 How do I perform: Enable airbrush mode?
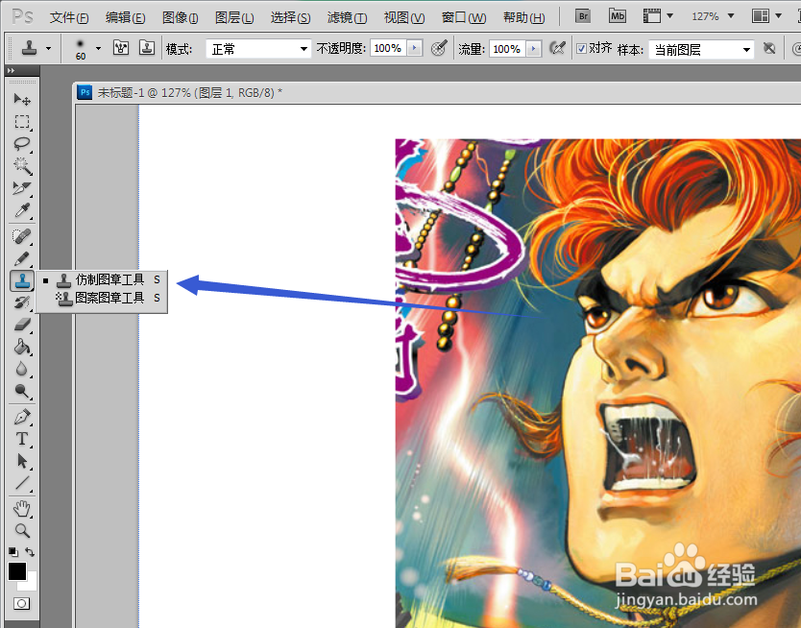click(558, 49)
